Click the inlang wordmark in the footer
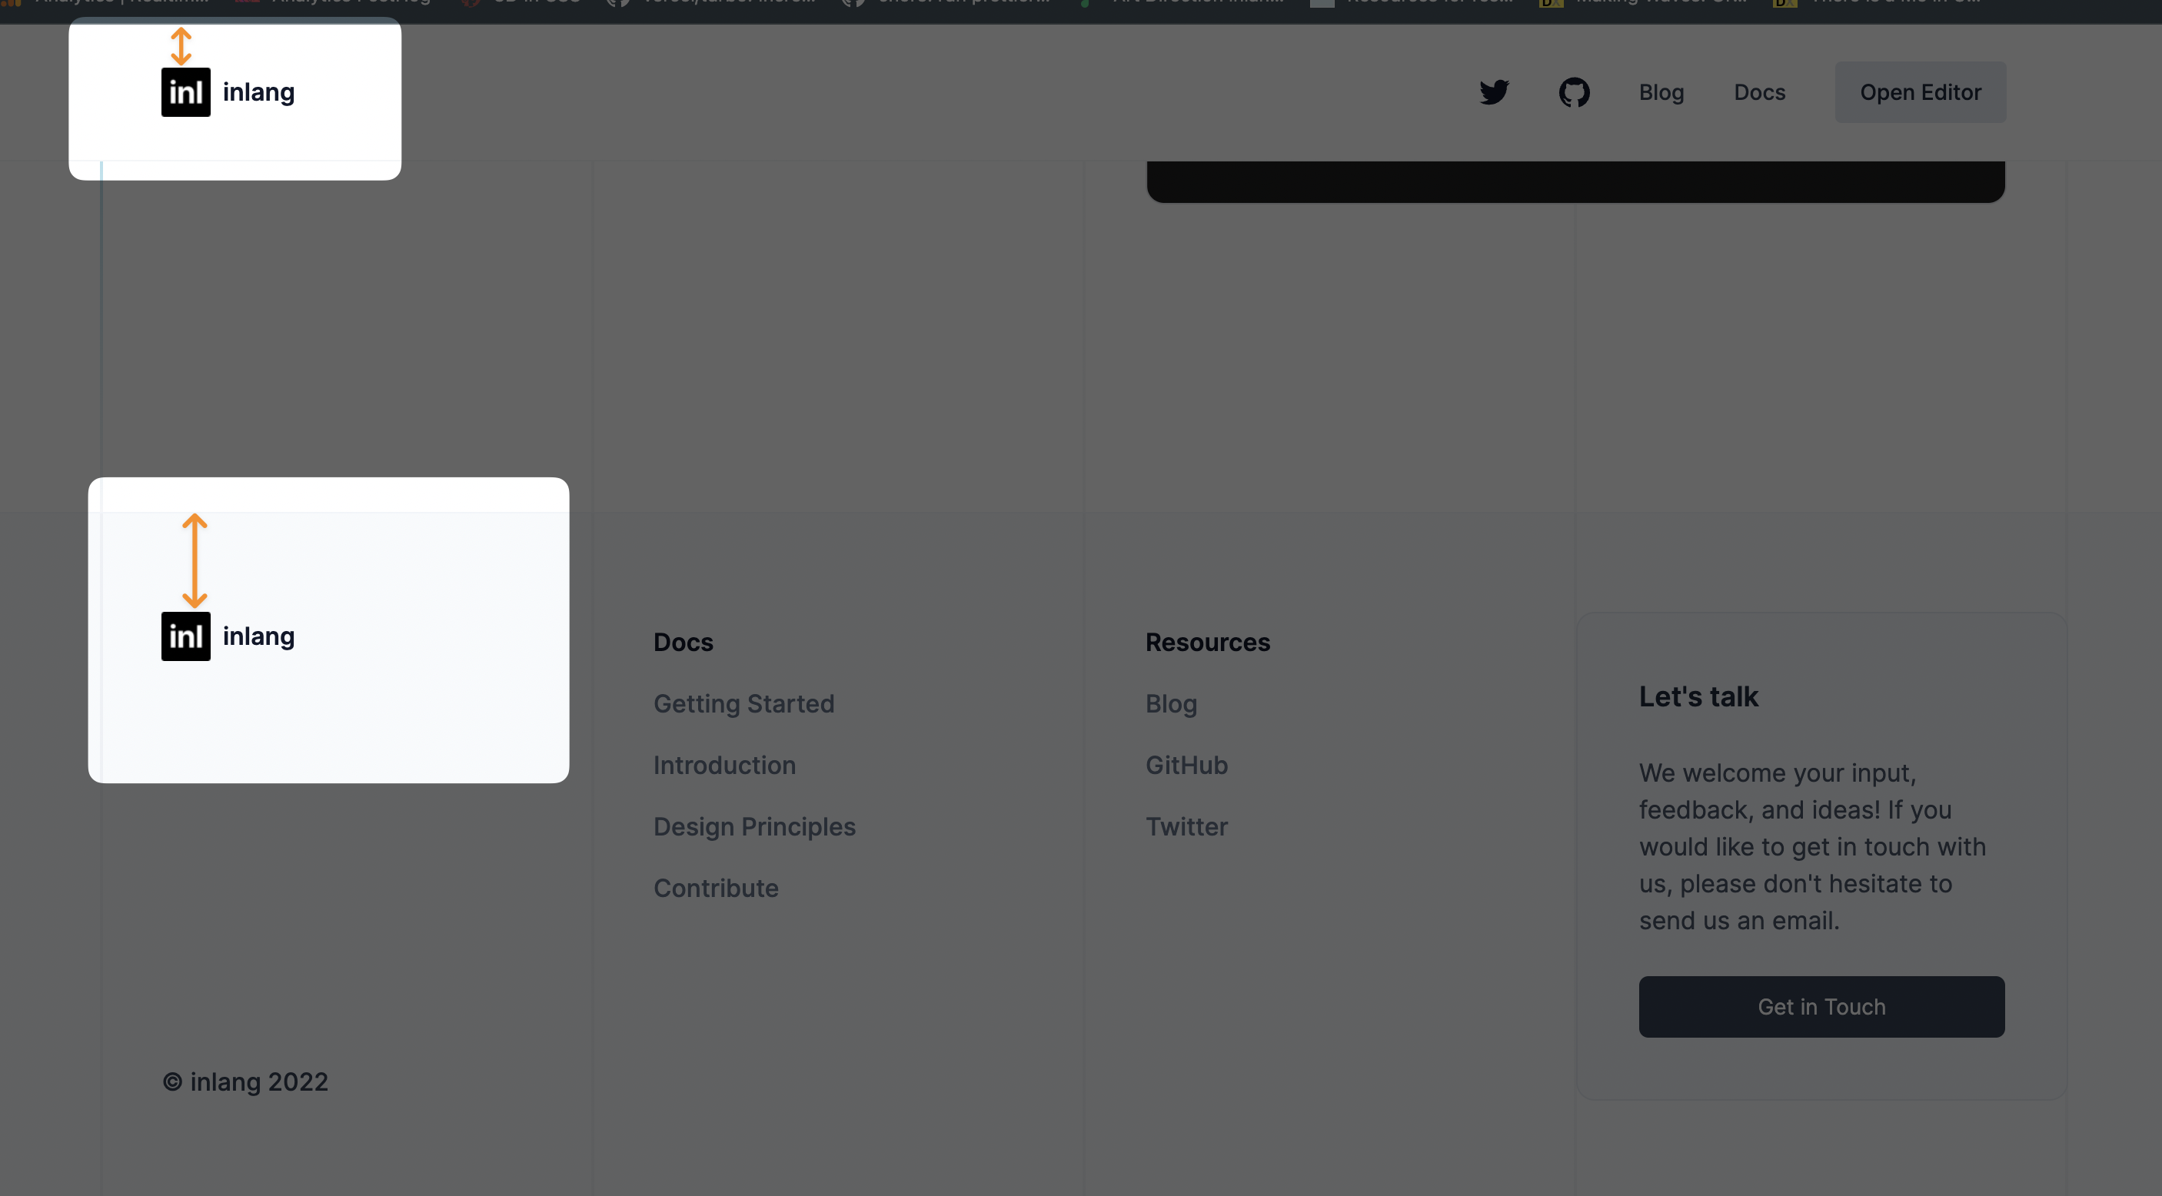 tap(258, 636)
